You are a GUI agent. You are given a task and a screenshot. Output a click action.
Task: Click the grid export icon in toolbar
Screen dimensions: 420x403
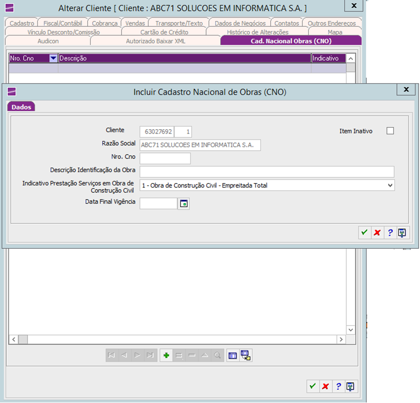point(246,356)
